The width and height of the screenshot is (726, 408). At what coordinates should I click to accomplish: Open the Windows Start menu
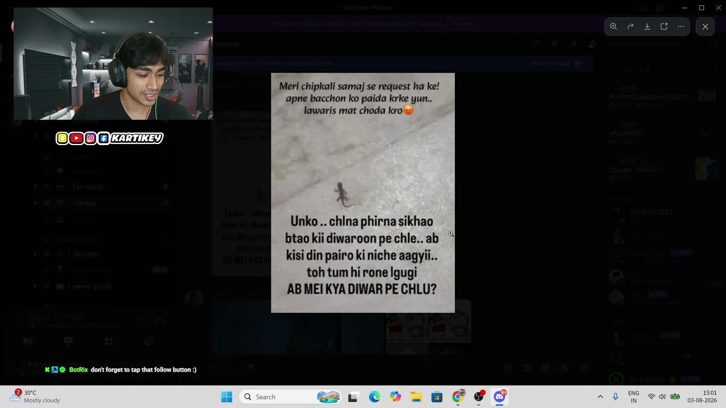pos(226,397)
